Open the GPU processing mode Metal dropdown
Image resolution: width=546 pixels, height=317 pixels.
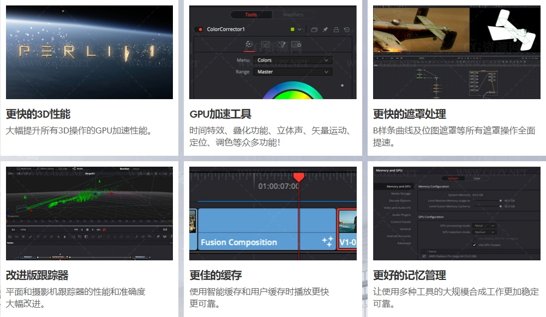click(x=484, y=225)
